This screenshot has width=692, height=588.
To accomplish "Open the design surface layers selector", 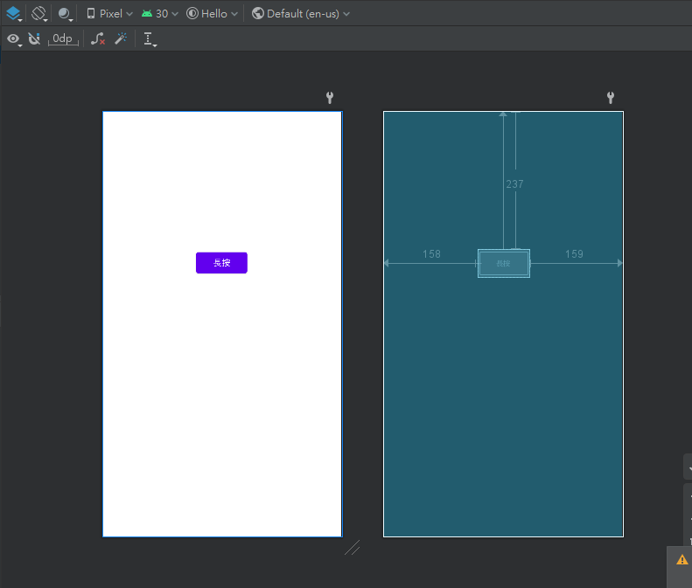I will pyautogui.click(x=14, y=13).
